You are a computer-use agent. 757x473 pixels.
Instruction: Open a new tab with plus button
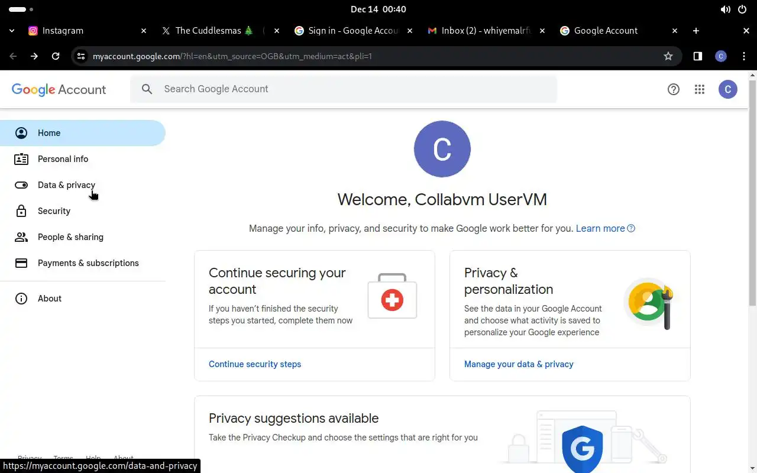(696, 31)
